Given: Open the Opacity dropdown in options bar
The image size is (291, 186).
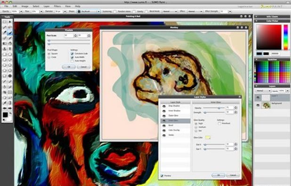Looking at the screenshot, I should point(21,11).
